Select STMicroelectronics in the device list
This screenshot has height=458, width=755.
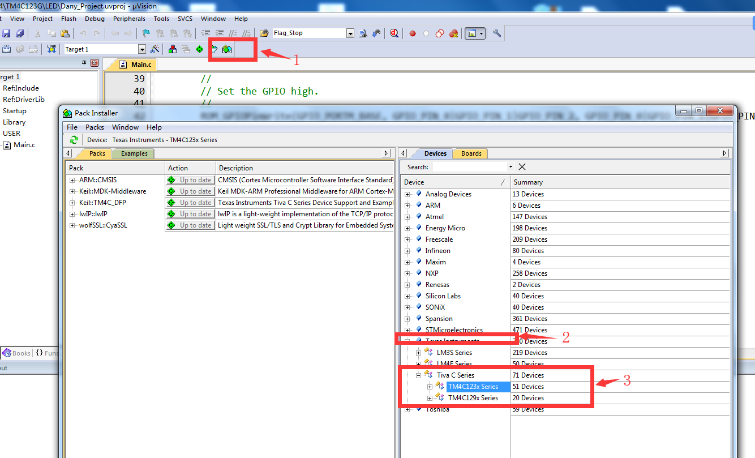tap(454, 330)
